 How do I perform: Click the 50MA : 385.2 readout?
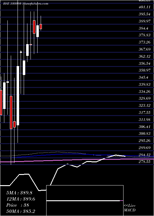(x=21, y=211)
